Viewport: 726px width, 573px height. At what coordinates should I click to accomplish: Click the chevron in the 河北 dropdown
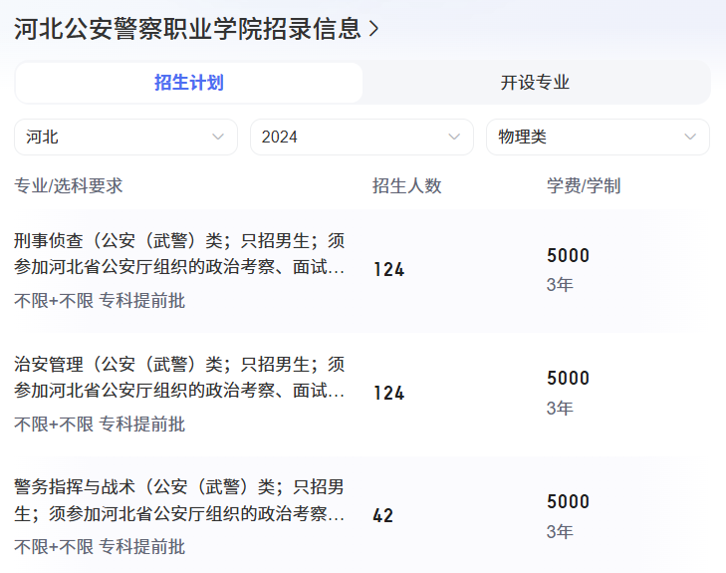[x=218, y=138]
